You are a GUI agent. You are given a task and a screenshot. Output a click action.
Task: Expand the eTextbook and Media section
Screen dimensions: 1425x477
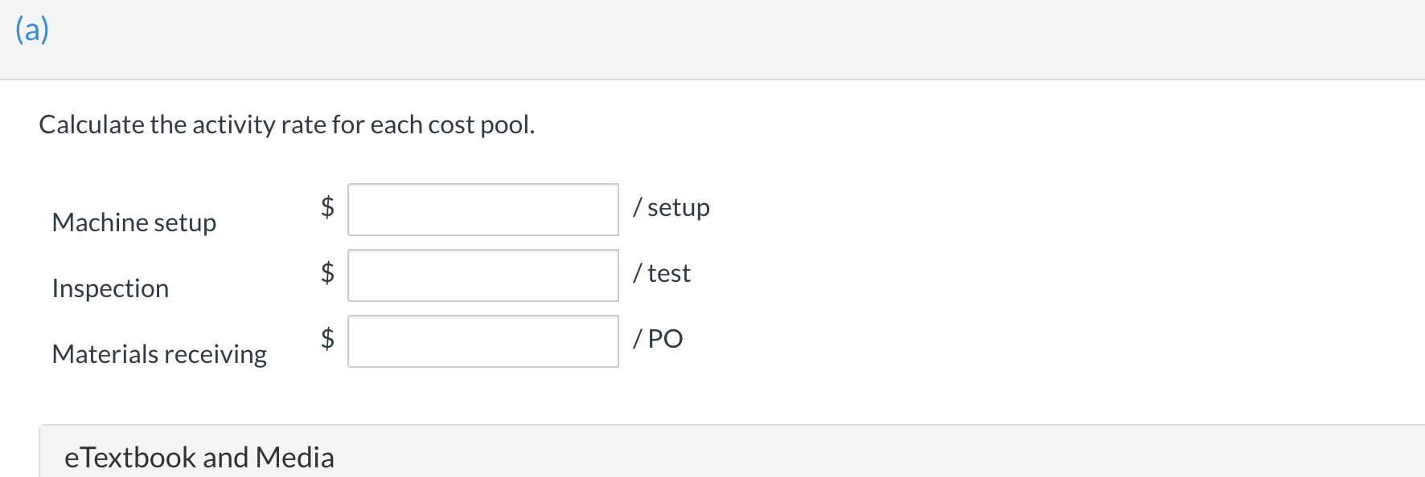tap(199, 456)
